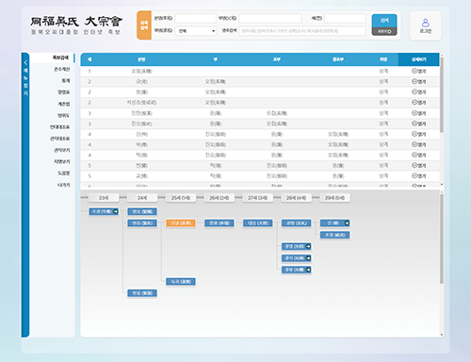Click the table's vertical scrollbar thumb
This screenshot has width=471, height=362.
pos(442,95)
